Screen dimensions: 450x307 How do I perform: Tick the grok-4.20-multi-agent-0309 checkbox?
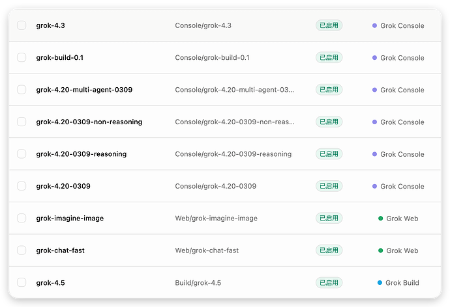click(x=22, y=90)
